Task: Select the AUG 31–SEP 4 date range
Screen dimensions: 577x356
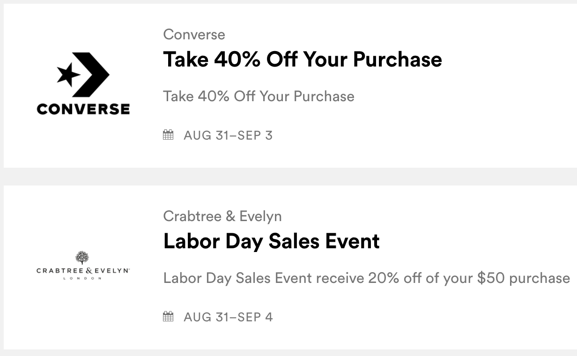Action: (x=228, y=317)
